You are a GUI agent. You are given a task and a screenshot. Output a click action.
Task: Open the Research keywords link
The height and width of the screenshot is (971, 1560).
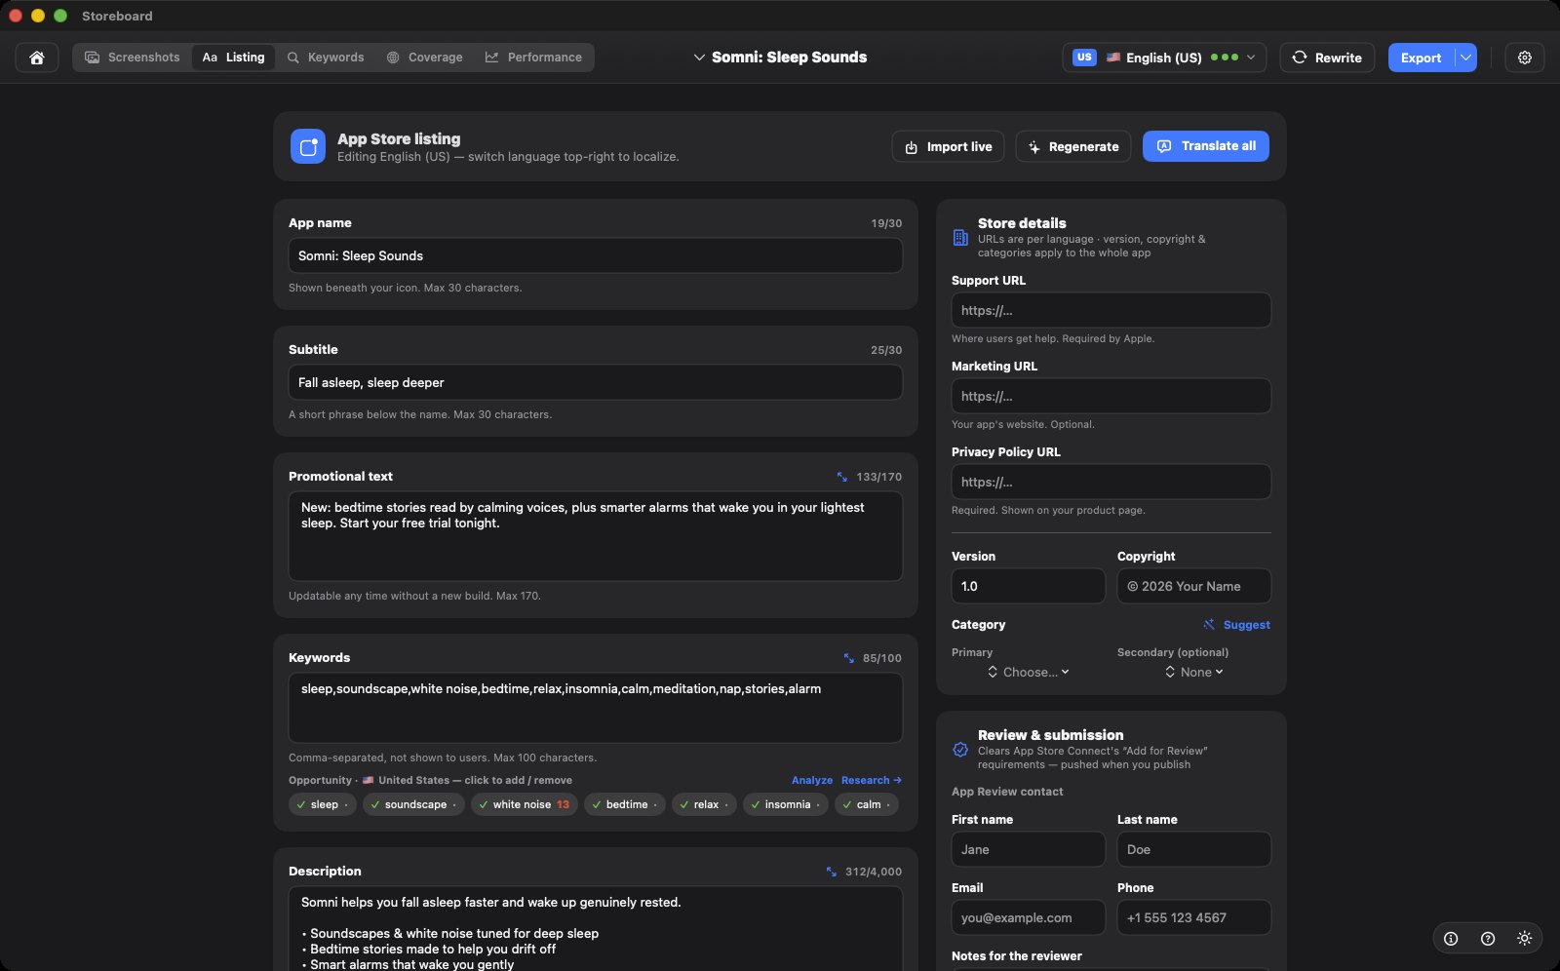point(872,780)
